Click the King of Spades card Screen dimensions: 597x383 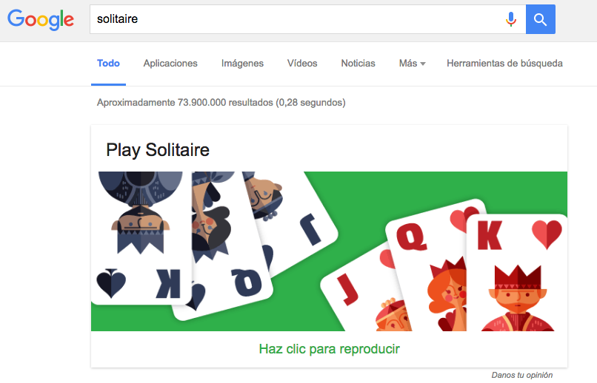(141, 237)
